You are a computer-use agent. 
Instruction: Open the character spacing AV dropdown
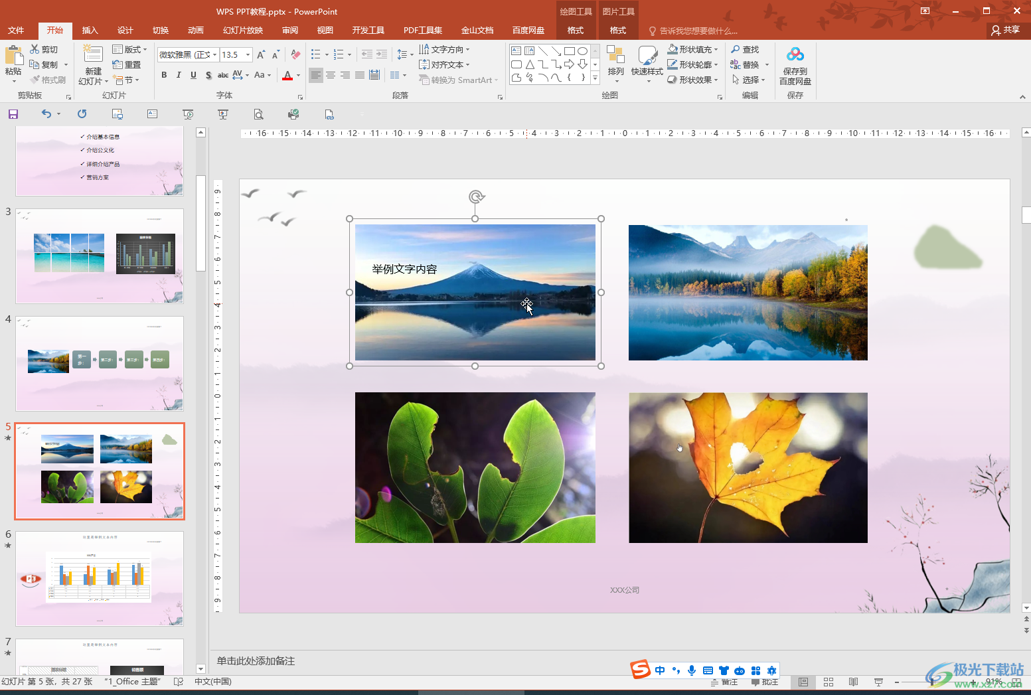240,75
